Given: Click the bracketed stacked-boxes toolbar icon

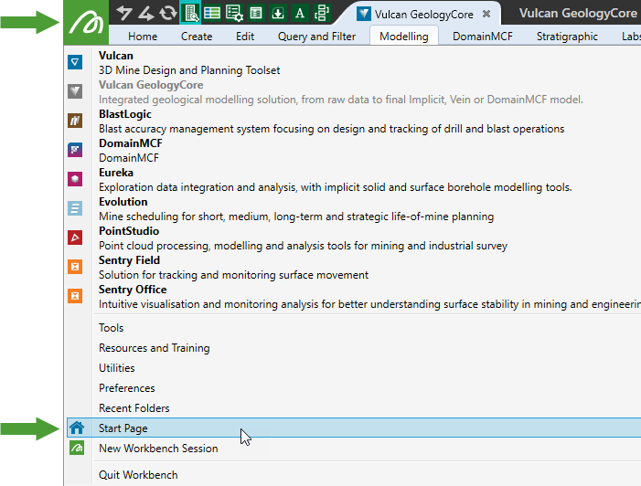Looking at the screenshot, I should point(322,13).
